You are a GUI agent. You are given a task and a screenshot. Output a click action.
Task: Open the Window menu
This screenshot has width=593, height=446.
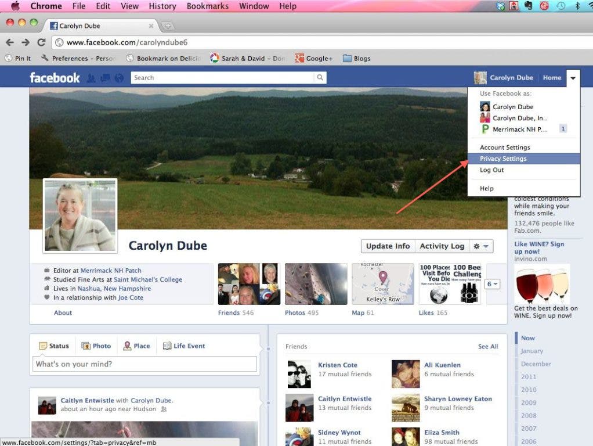254,6
